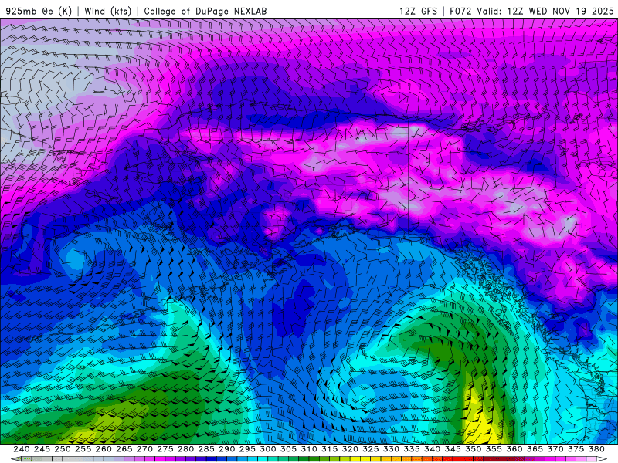Click the 260 colorbar value label
Screen dimensions: 618x463
(104, 449)
